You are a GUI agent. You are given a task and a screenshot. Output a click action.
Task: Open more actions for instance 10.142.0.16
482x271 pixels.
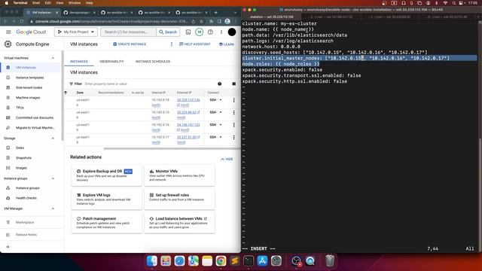[234, 125]
